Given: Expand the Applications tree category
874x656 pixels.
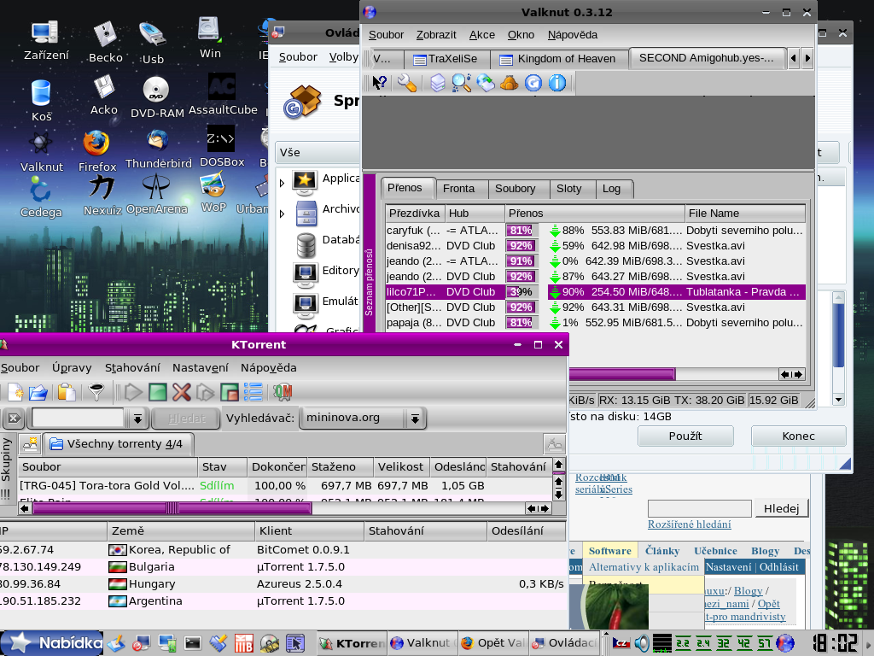Looking at the screenshot, I should pos(282,183).
